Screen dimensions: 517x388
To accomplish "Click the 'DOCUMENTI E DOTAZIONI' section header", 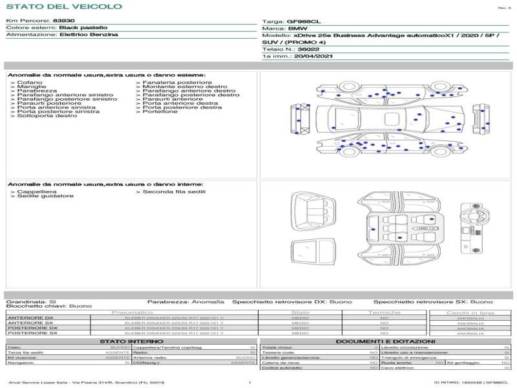I will [x=385, y=341].
